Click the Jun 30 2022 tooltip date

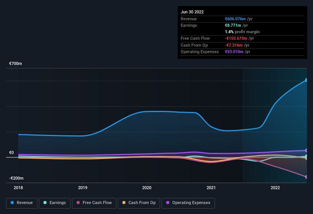click(192, 12)
